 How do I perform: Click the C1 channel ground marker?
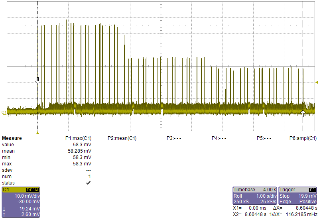click(x=4, y=112)
